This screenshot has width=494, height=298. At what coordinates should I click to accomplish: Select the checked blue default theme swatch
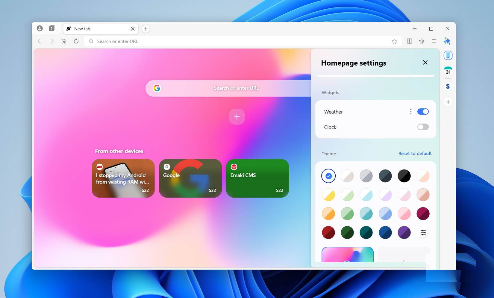click(x=328, y=176)
